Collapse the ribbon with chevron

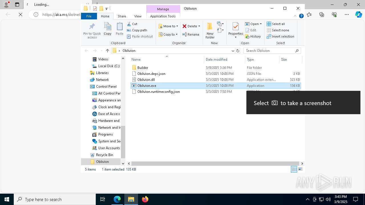pos(295,16)
